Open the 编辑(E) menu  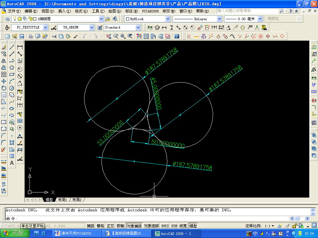[x=31, y=11]
